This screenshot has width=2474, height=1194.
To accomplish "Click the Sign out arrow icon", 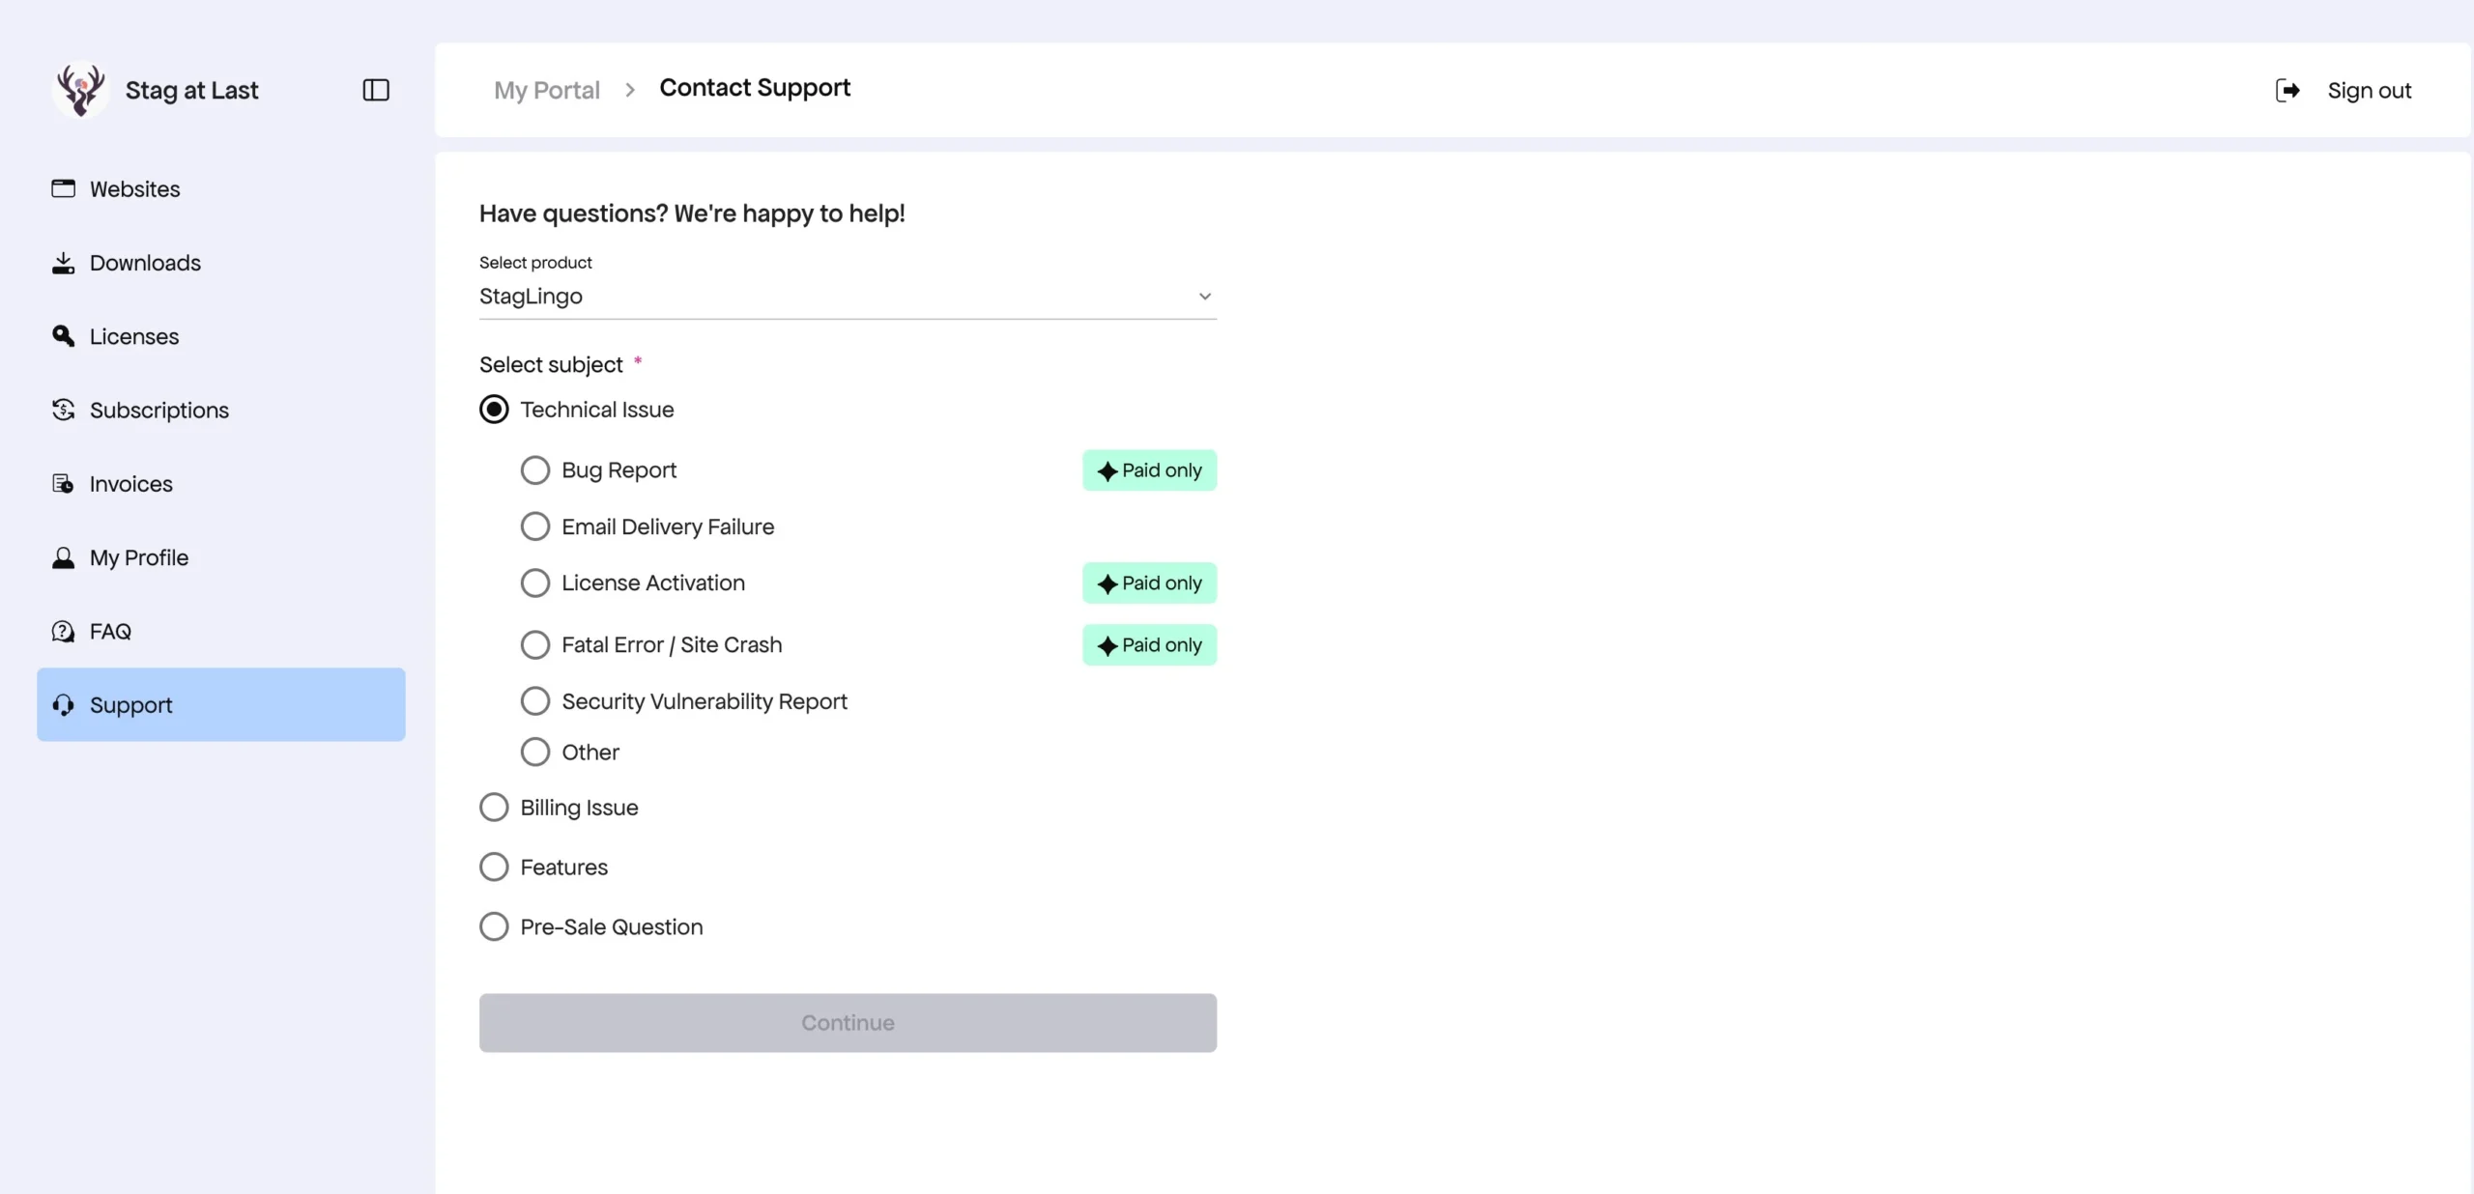I will click(x=2287, y=90).
